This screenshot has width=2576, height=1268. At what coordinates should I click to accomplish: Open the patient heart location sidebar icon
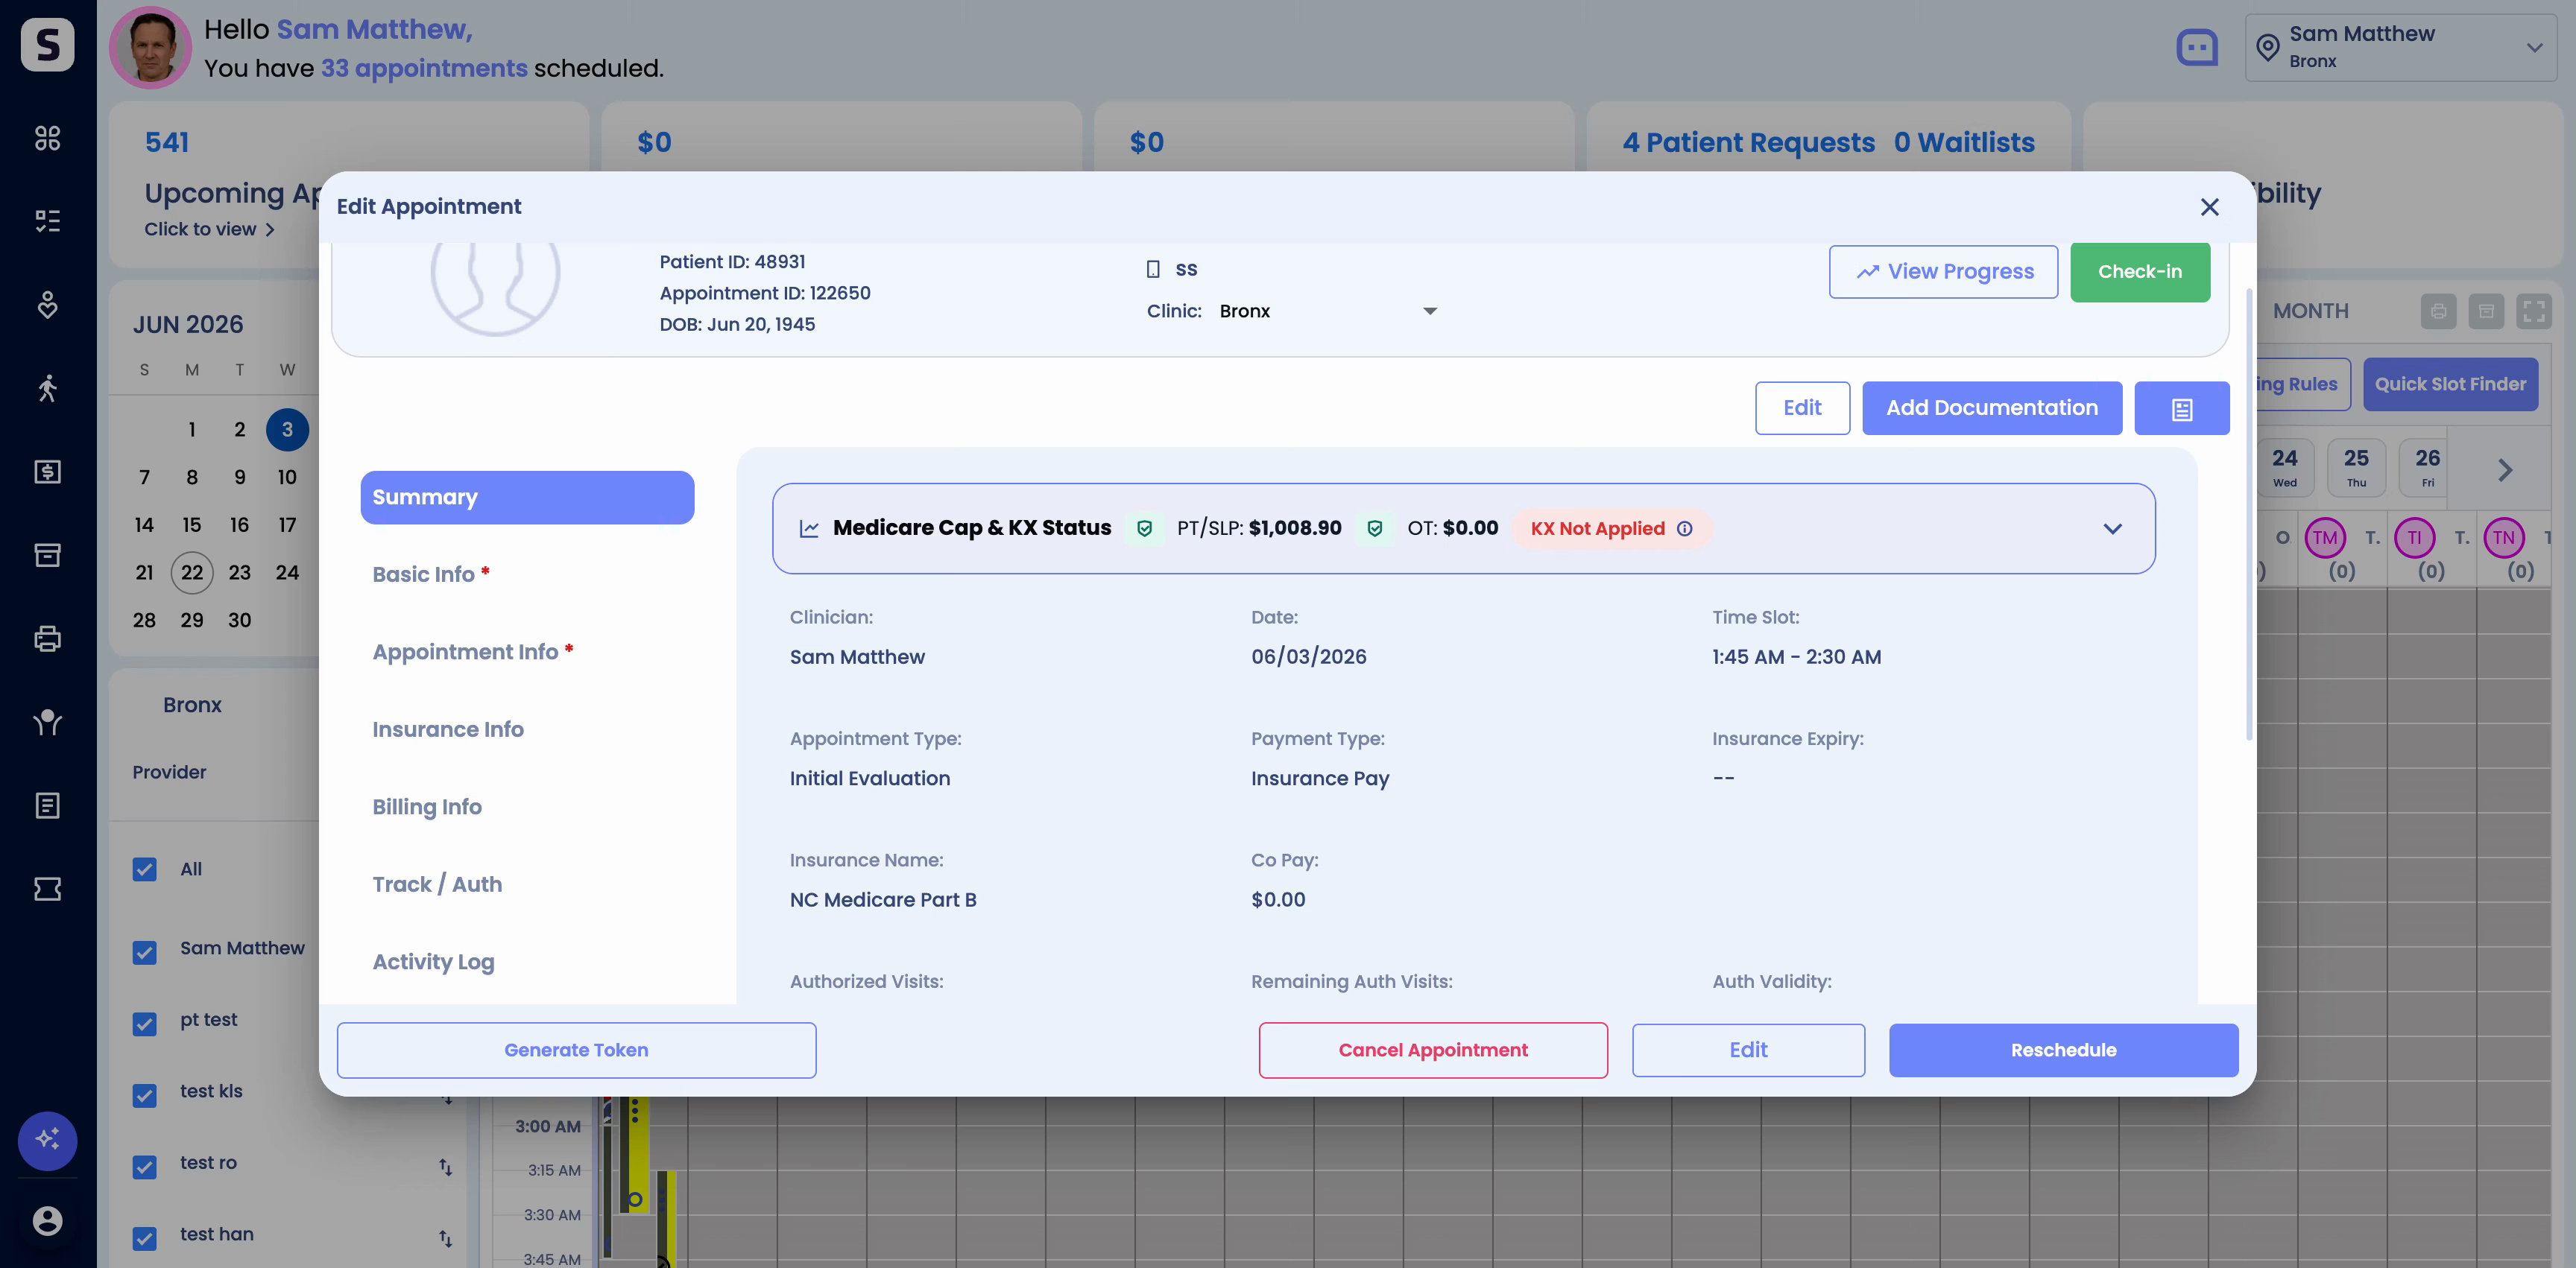point(47,305)
